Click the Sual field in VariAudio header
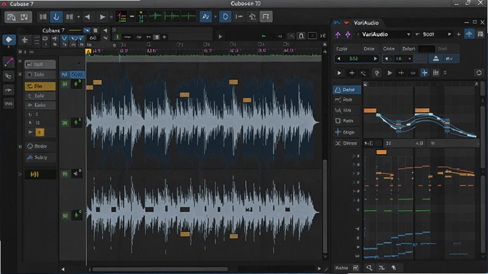This screenshot has width=488, height=274. tap(434, 34)
